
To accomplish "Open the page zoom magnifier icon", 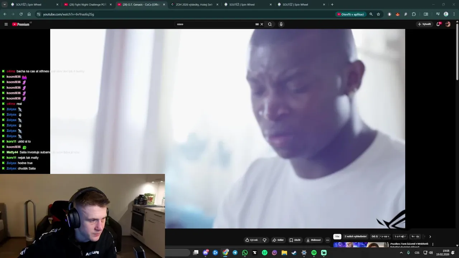I will (x=371, y=14).
